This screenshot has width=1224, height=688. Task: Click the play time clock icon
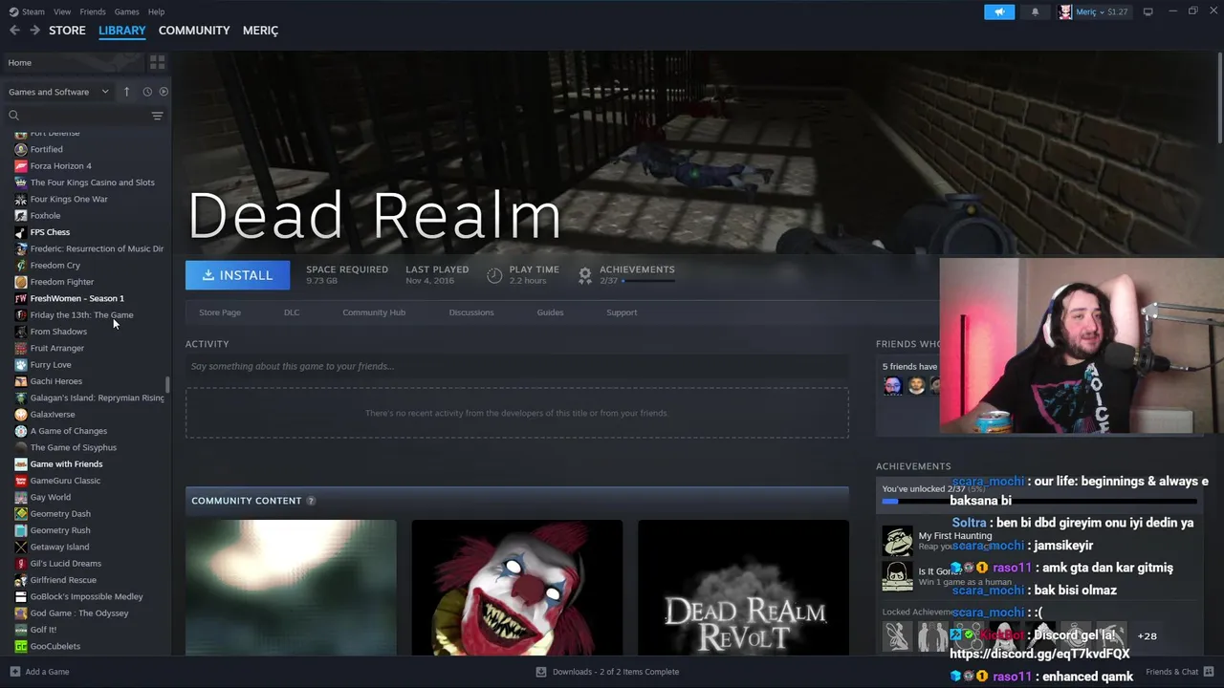(494, 275)
